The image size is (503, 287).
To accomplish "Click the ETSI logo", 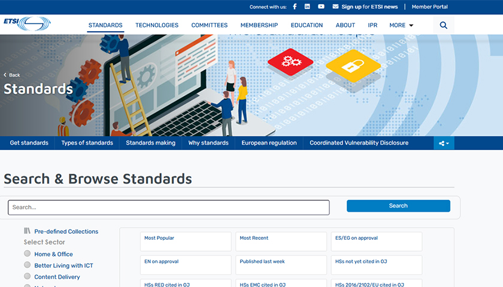I will click(x=27, y=23).
